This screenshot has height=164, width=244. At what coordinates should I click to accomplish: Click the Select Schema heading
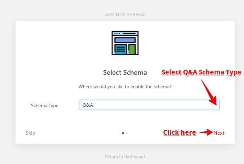click(x=125, y=73)
